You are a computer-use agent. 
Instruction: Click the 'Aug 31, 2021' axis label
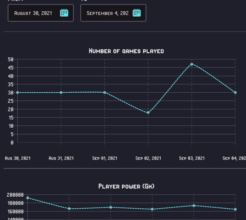pos(61,158)
